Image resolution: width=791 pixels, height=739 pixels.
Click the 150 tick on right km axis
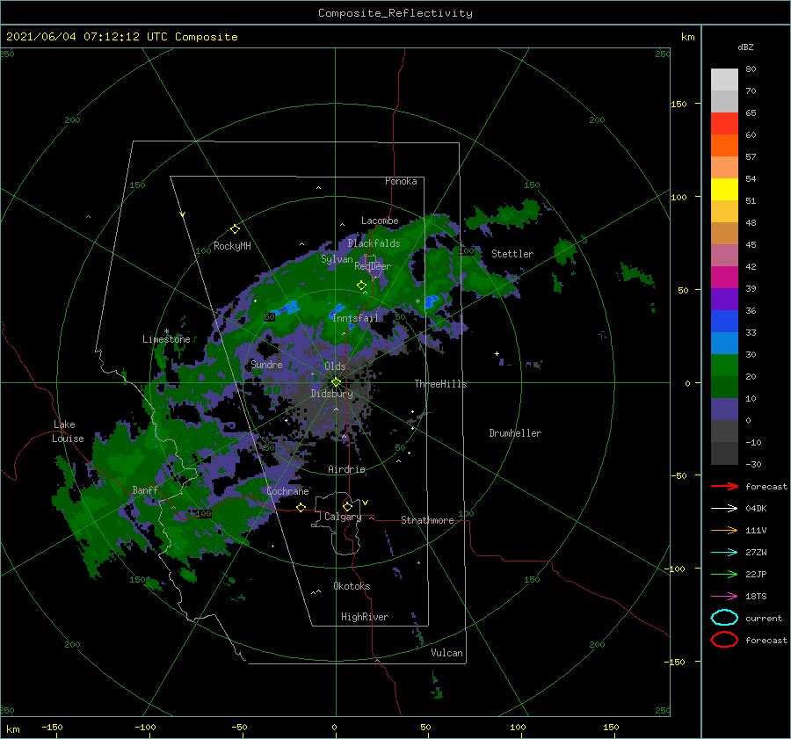(679, 104)
